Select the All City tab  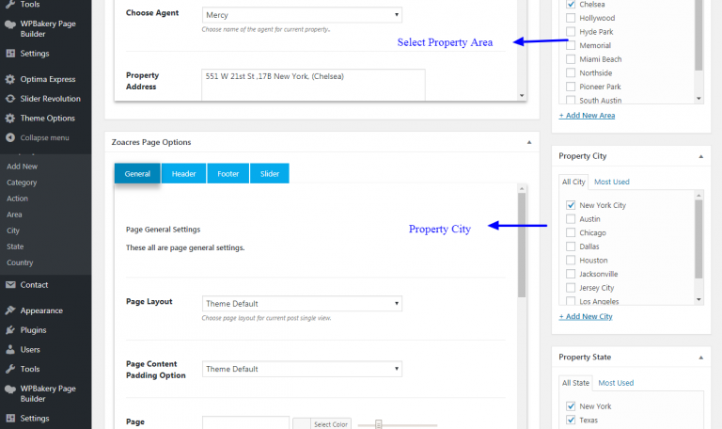coord(573,182)
